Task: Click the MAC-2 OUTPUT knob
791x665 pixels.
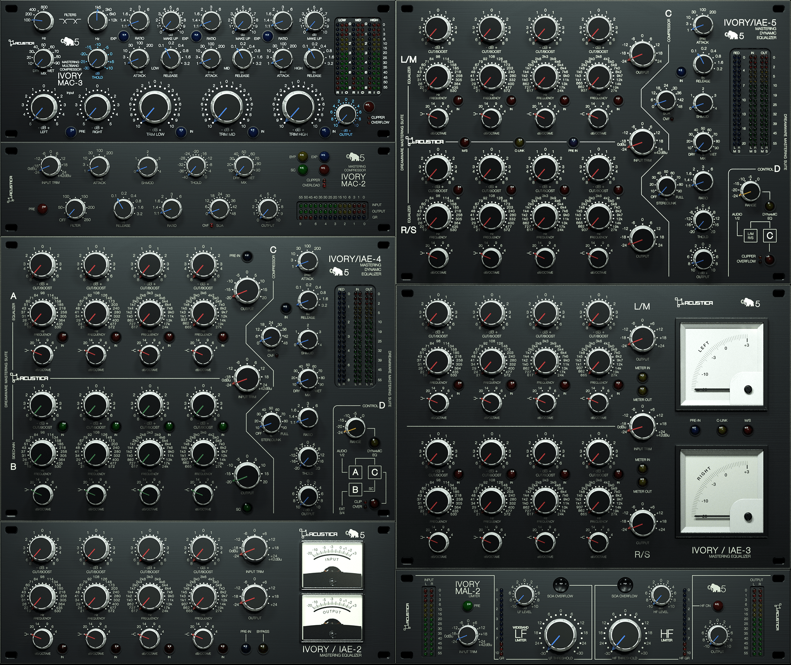Action: (x=268, y=210)
